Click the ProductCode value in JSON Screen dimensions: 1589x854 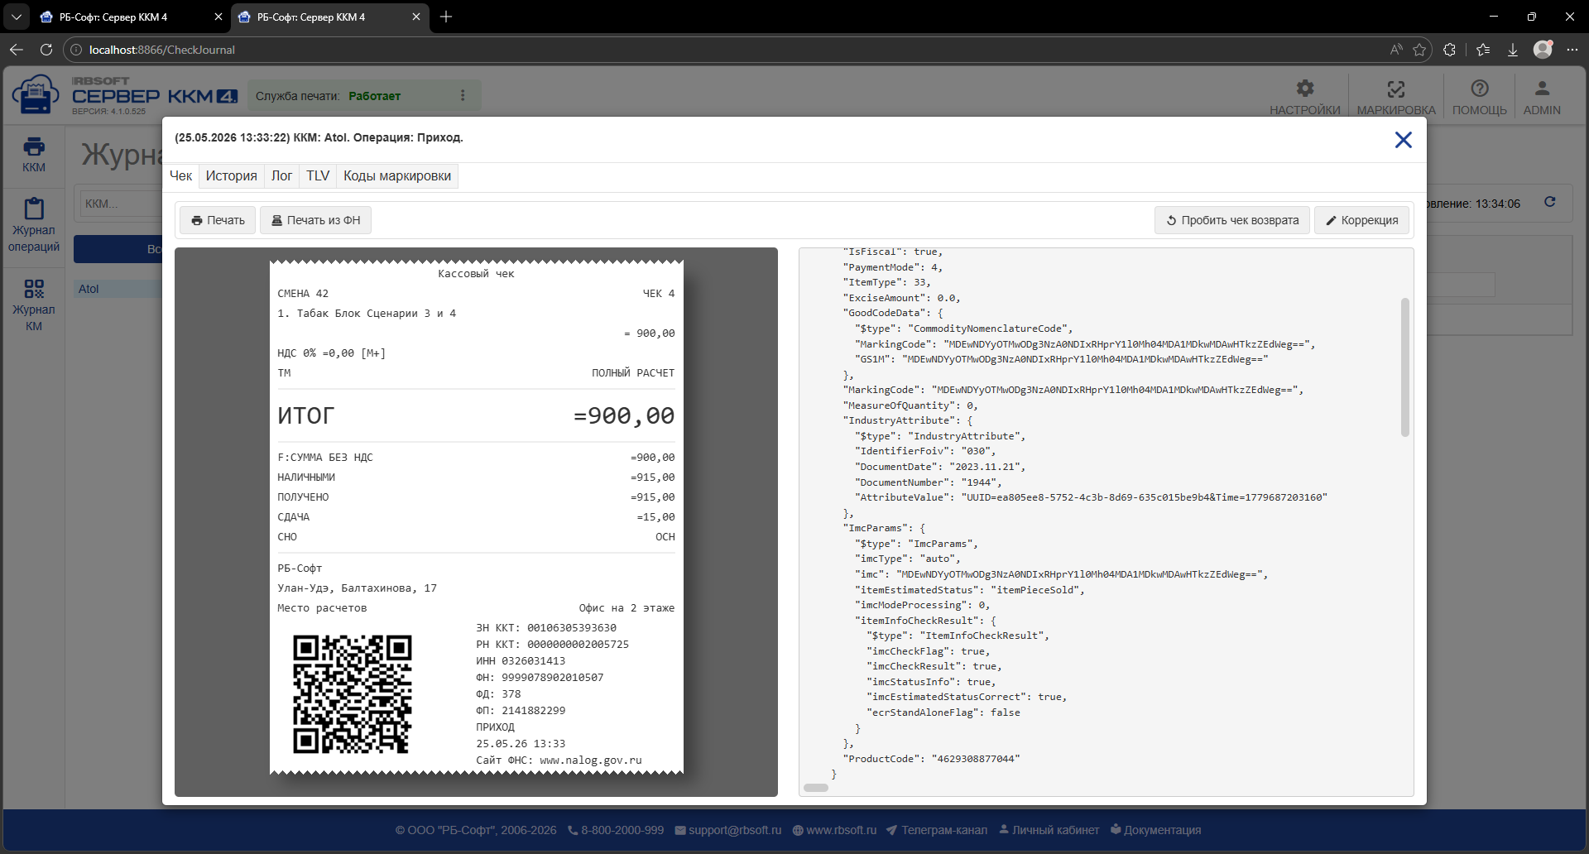976,759
